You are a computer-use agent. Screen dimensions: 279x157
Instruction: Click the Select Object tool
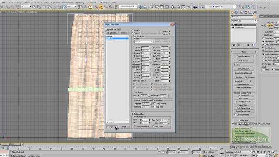(34, 7)
